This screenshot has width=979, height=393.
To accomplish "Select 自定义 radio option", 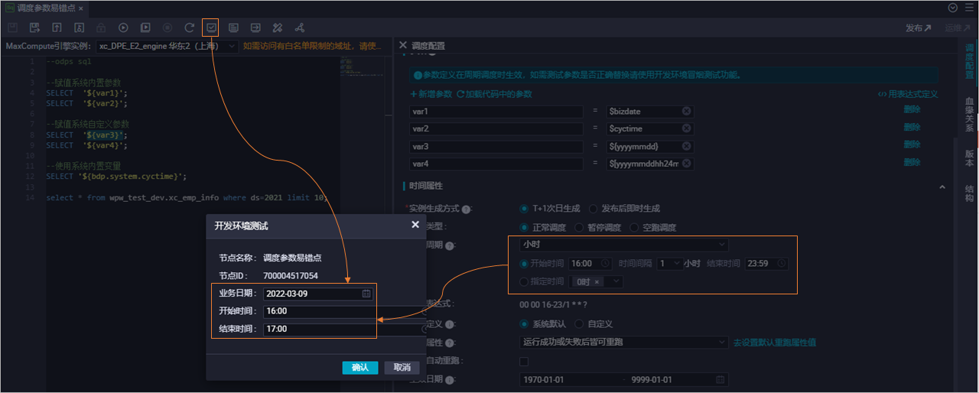I will coord(579,324).
